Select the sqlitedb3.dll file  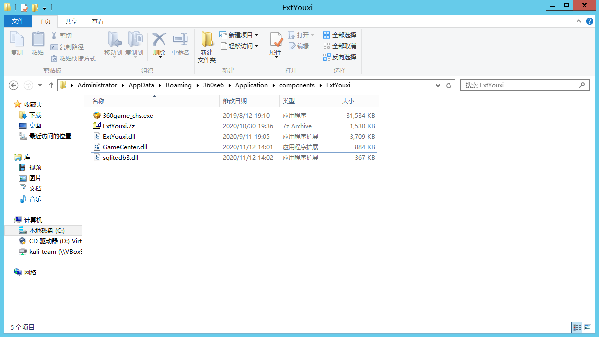pyautogui.click(x=234, y=158)
